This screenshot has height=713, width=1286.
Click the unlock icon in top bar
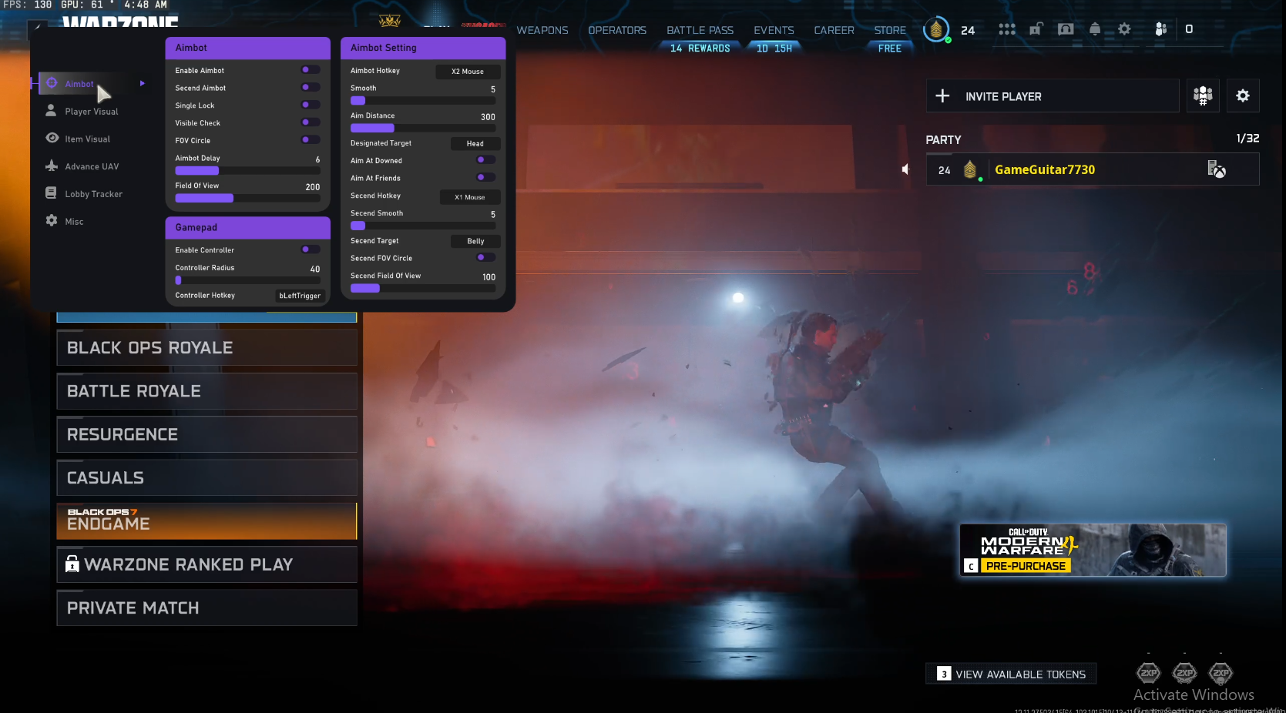tap(1036, 29)
